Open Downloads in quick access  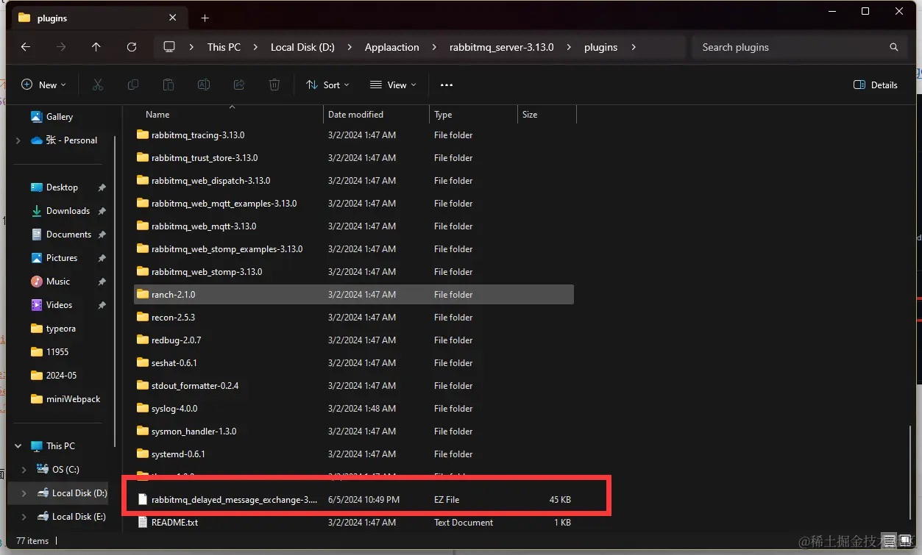68,210
